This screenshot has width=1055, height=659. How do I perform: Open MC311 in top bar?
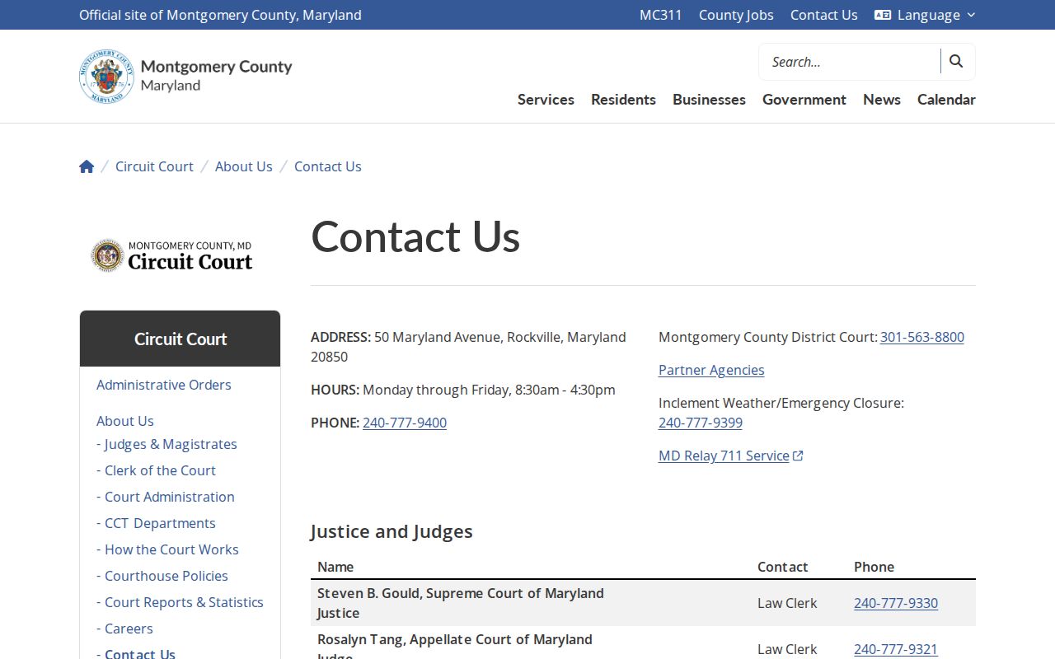pyautogui.click(x=661, y=15)
